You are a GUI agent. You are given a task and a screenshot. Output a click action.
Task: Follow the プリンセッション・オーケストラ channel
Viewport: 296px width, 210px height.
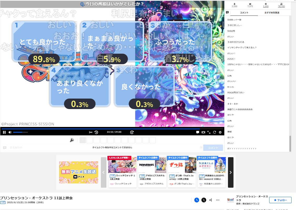tap(280, 200)
